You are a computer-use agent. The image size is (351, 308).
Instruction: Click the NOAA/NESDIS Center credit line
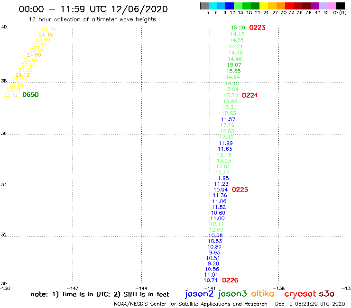191,304
